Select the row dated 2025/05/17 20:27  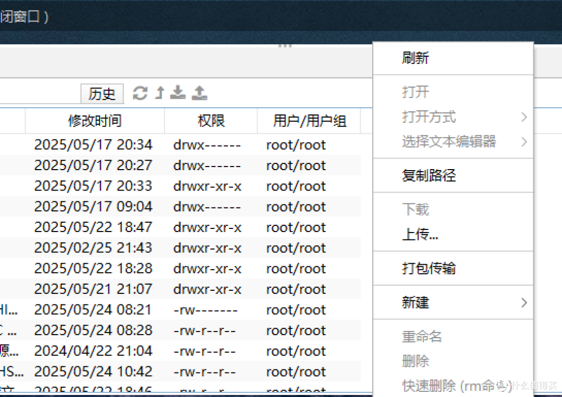[x=180, y=165]
